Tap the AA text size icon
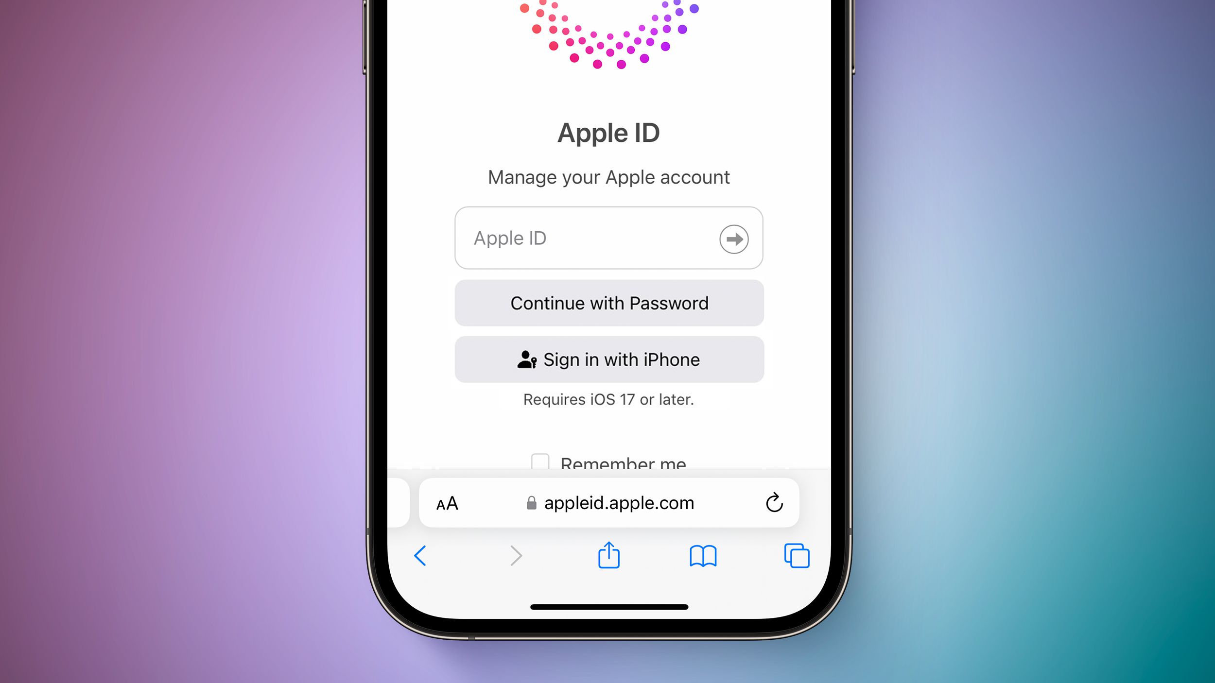 (447, 503)
